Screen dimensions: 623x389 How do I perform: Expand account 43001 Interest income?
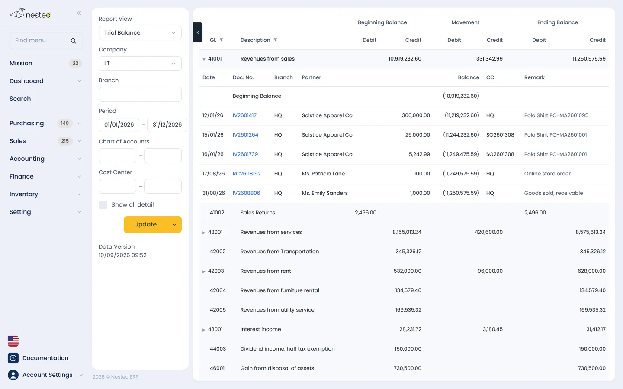(x=204, y=330)
